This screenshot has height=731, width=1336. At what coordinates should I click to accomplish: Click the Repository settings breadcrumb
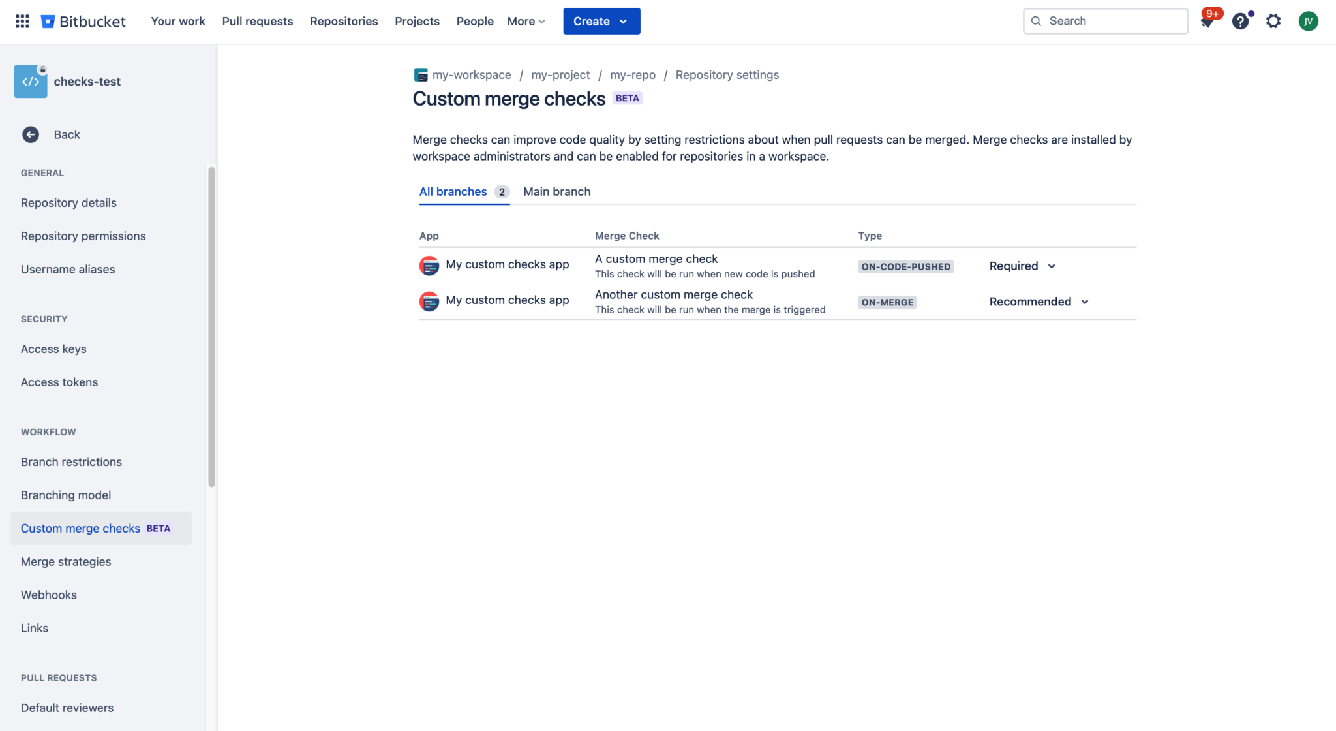tap(727, 75)
